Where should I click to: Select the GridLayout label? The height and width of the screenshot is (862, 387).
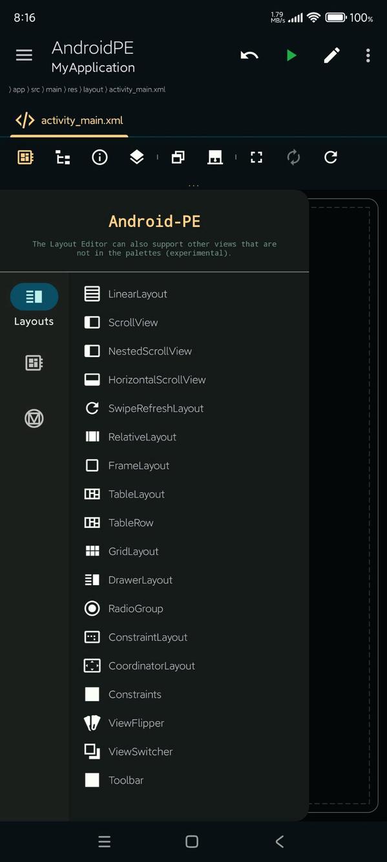[x=134, y=551]
